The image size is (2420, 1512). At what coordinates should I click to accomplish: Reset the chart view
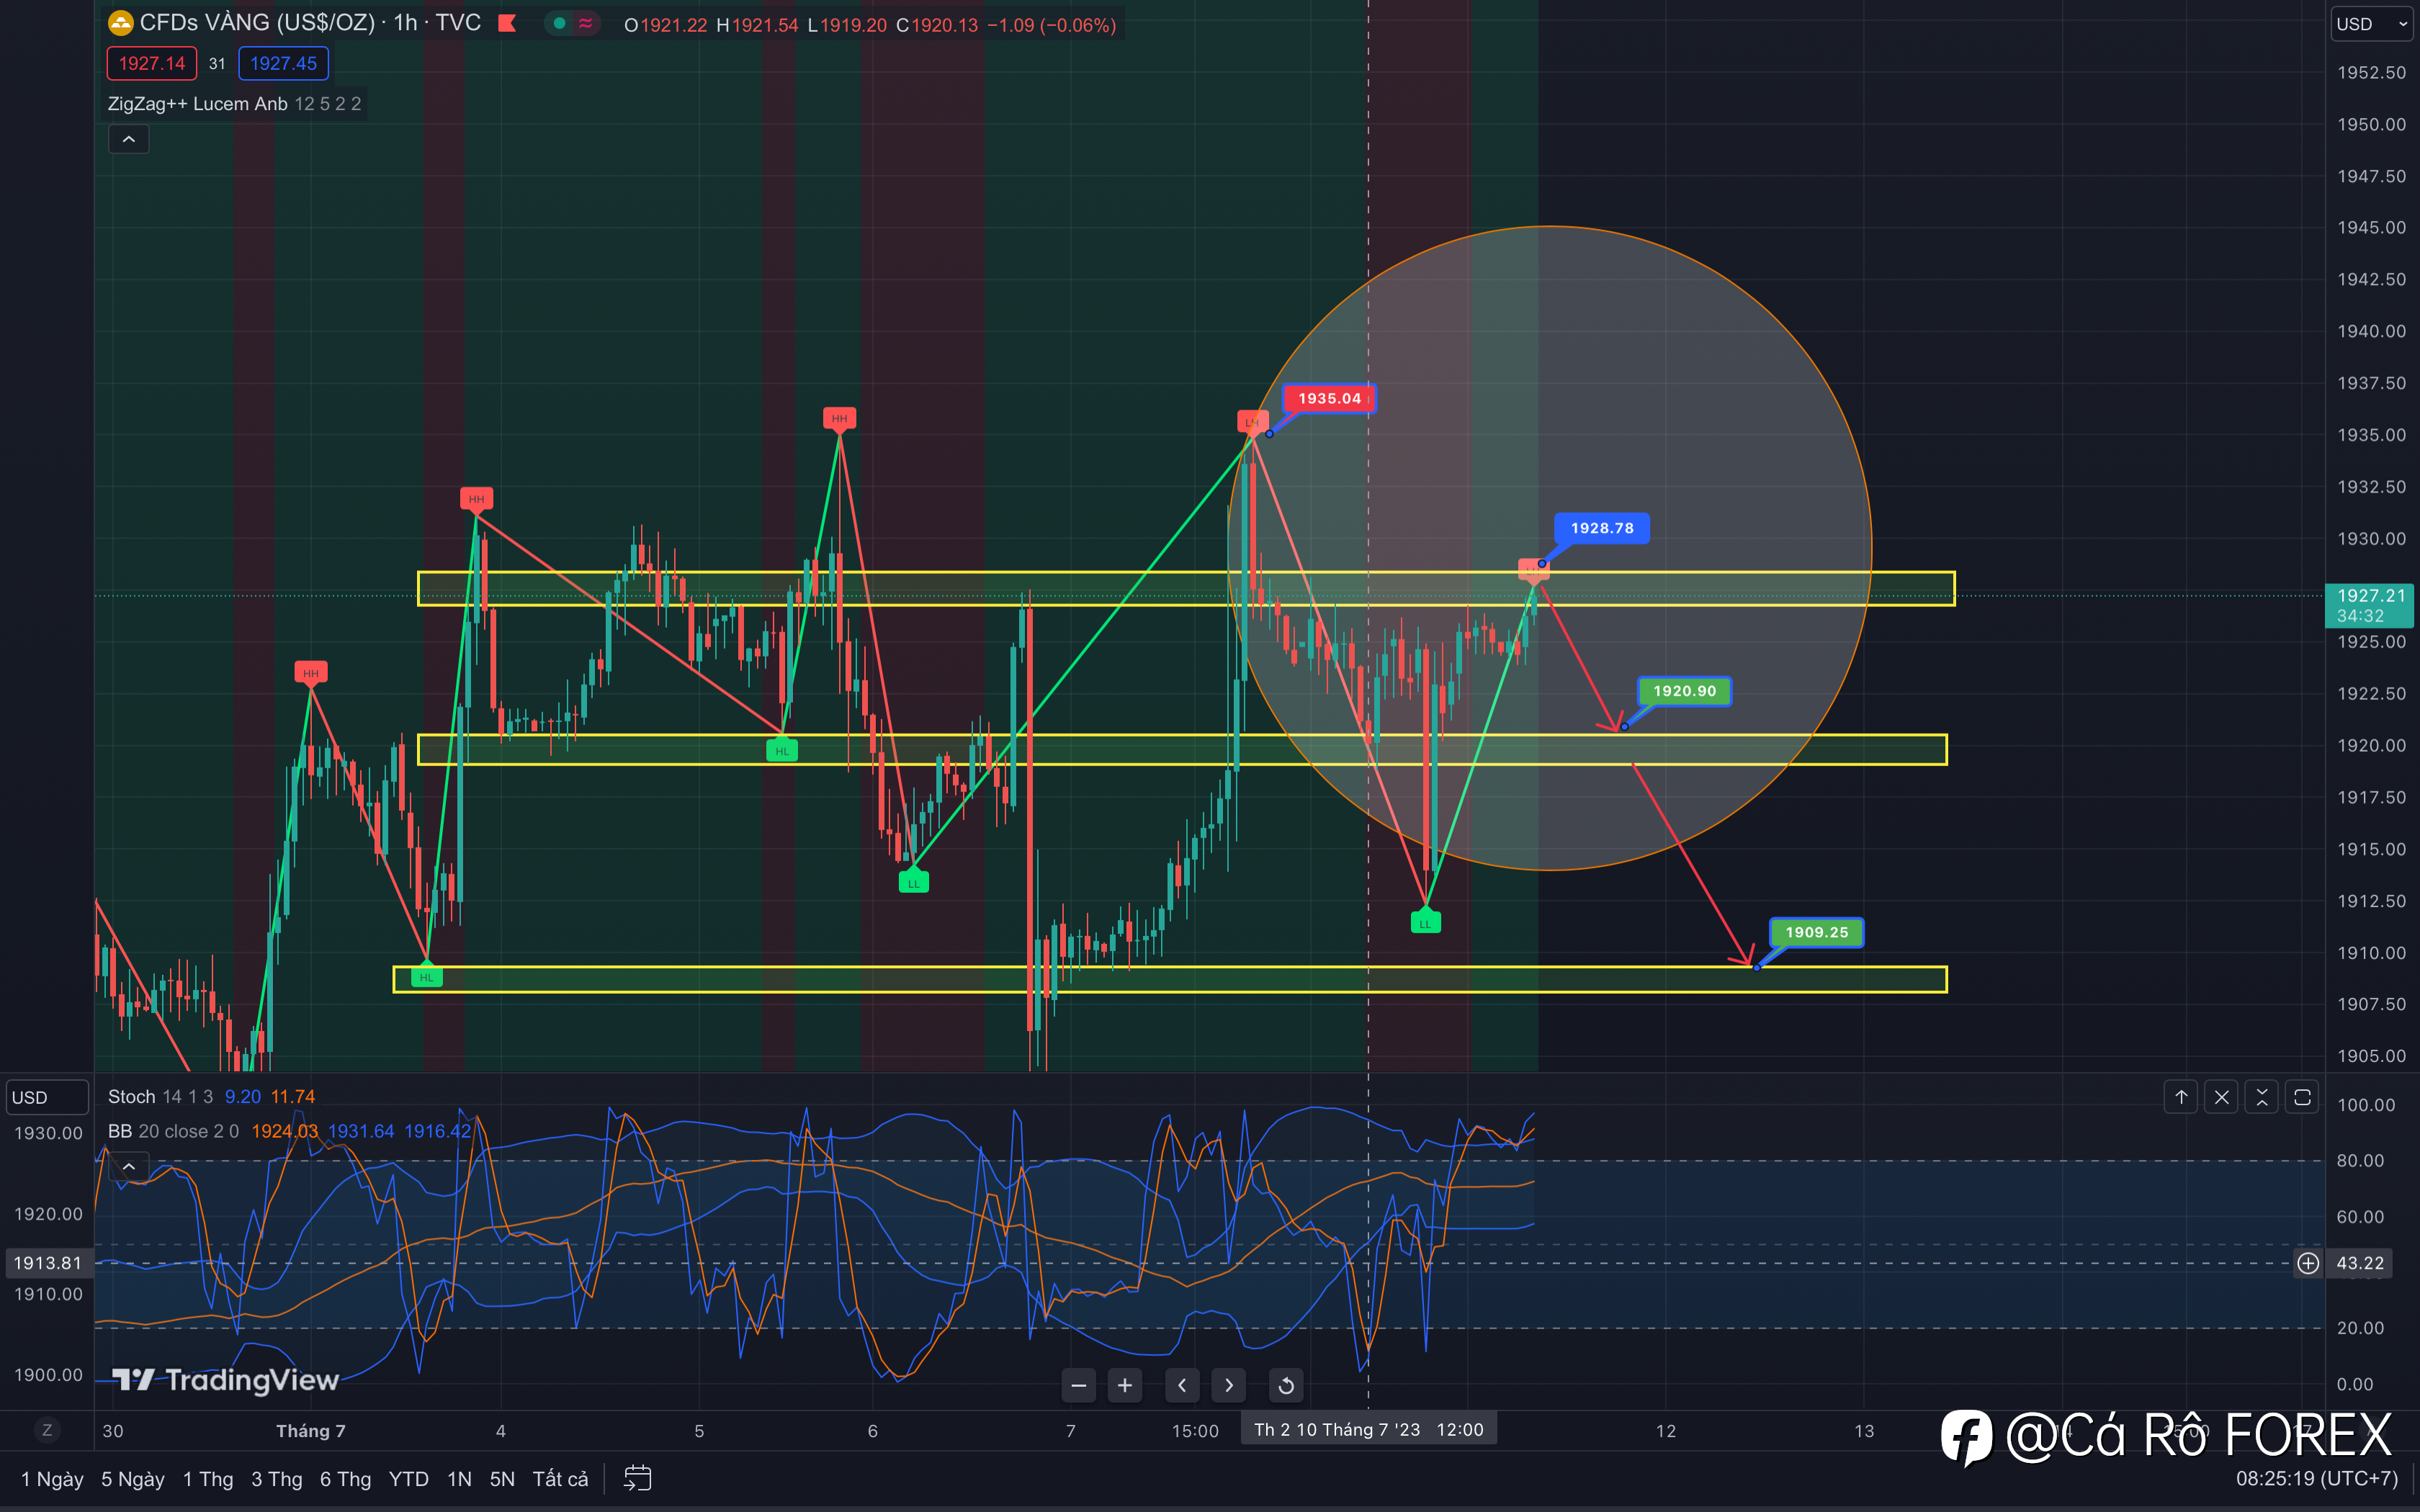tap(1286, 1385)
